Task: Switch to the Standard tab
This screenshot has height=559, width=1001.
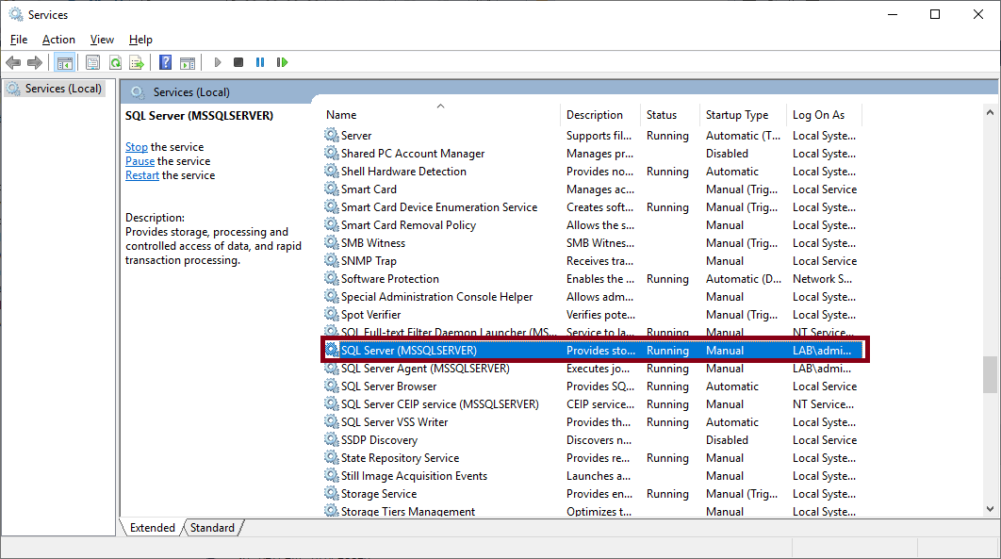Action: tap(213, 528)
